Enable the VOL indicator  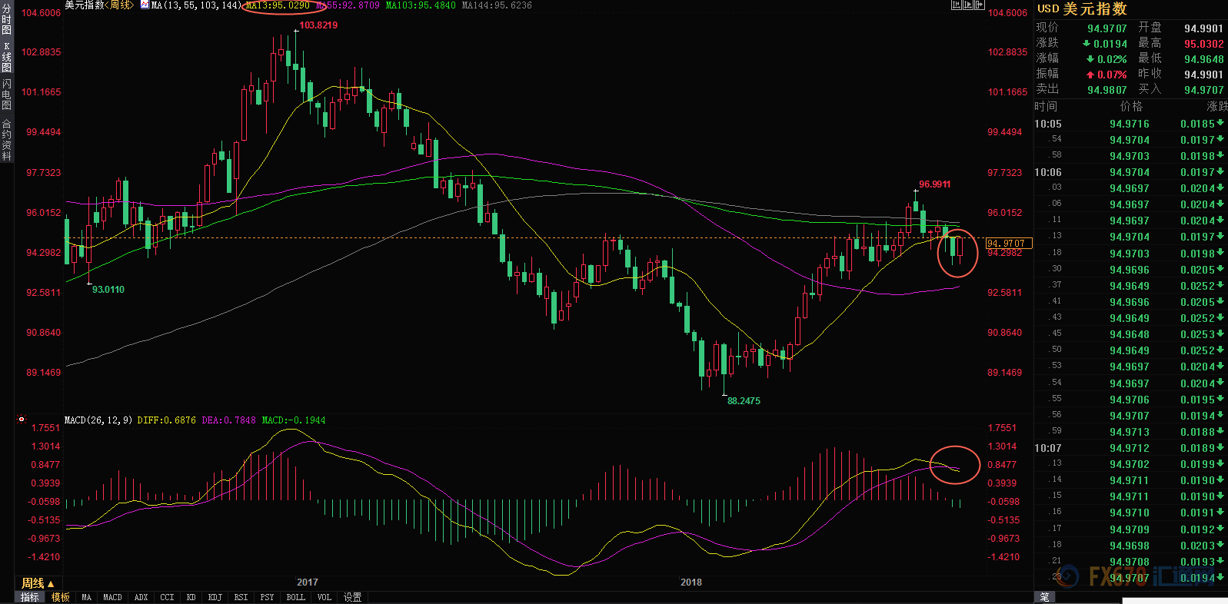[x=324, y=597]
